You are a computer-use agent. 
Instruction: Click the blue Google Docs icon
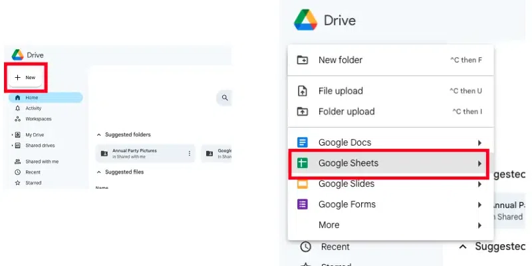303,142
